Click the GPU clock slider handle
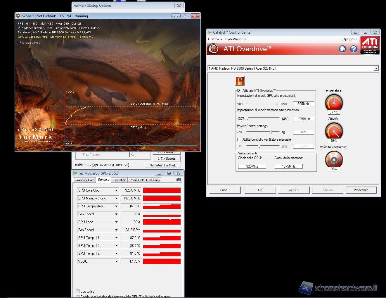The image size is (386, 298). point(277,104)
